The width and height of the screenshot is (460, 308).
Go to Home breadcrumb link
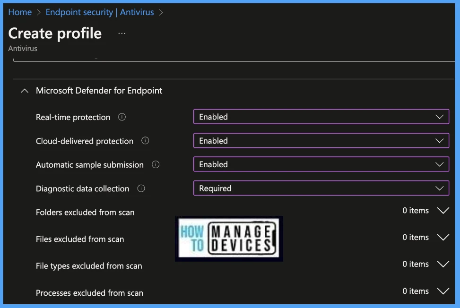click(20, 12)
